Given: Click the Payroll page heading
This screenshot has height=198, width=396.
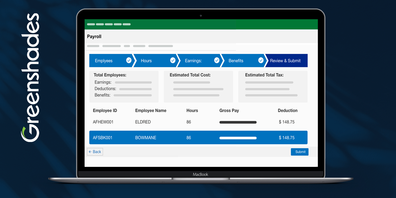Looking at the screenshot, I should [94, 36].
